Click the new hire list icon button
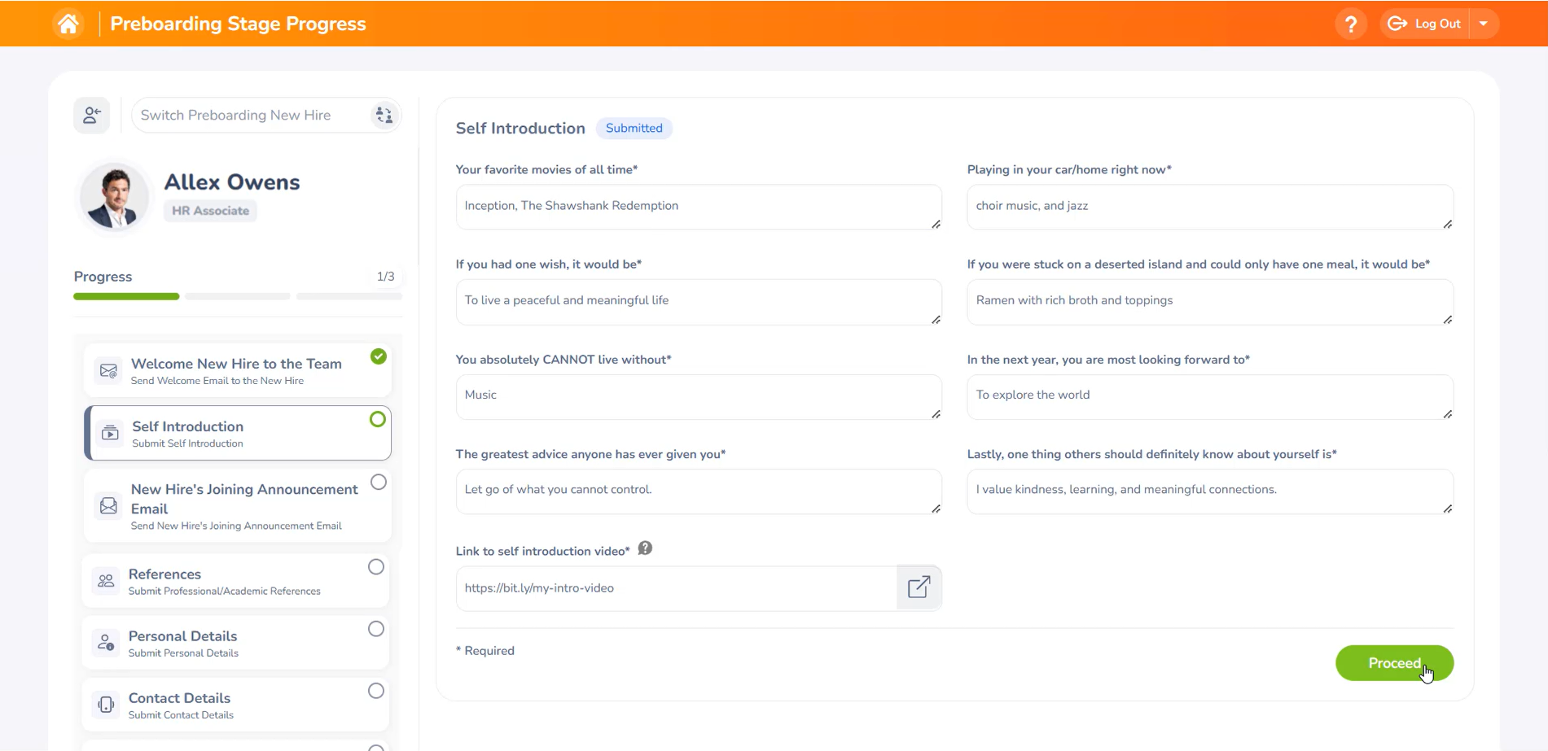Screen dimensions: 1548x751 (x=92, y=115)
